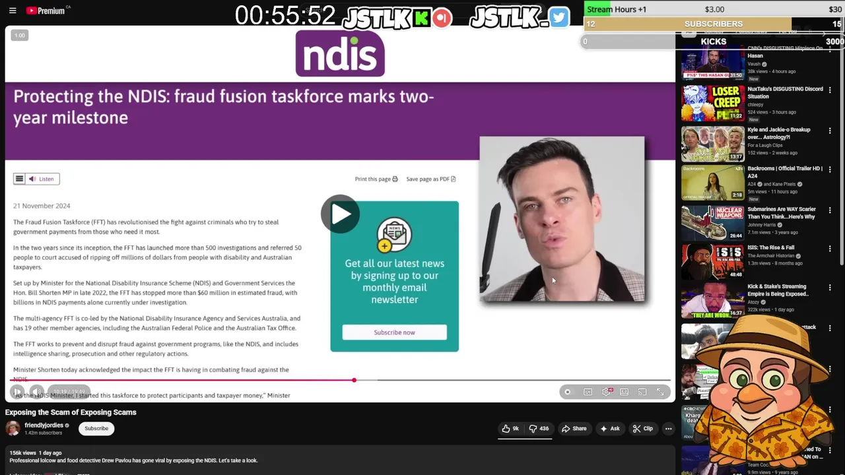Dislike the video showing 436

[539, 429]
